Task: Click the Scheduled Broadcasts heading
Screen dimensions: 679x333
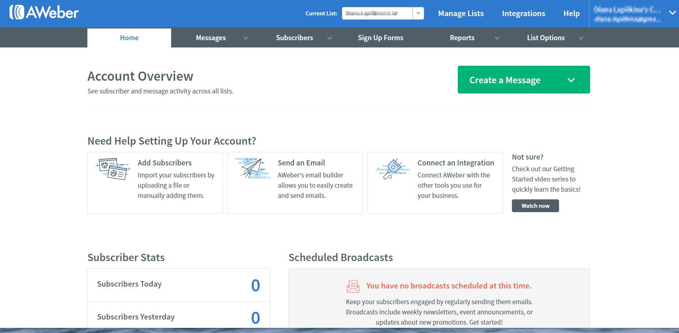Action: pyautogui.click(x=341, y=257)
